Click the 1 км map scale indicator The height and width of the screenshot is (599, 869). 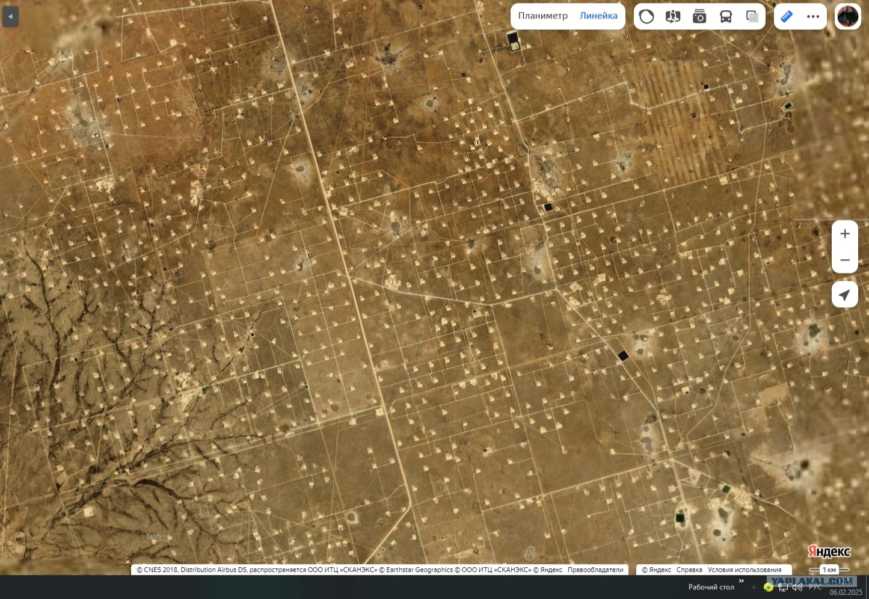pyautogui.click(x=829, y=570)
